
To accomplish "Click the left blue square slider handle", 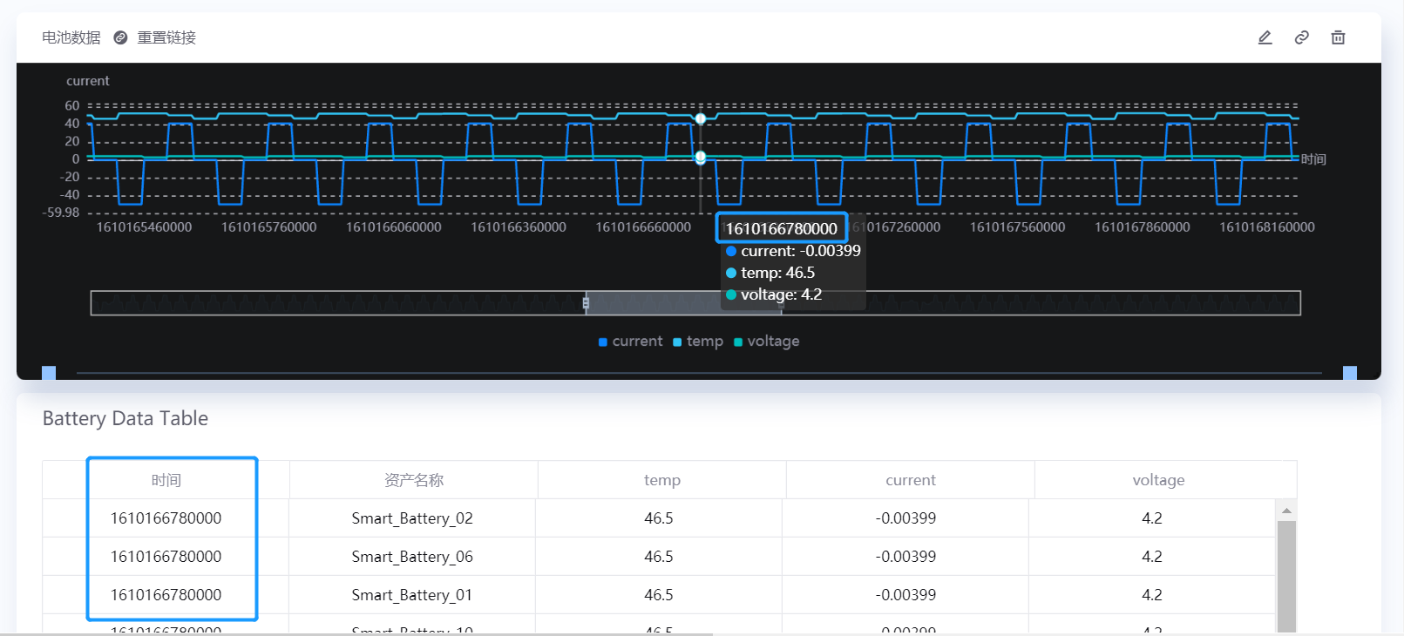I will (x=49, y=373).
